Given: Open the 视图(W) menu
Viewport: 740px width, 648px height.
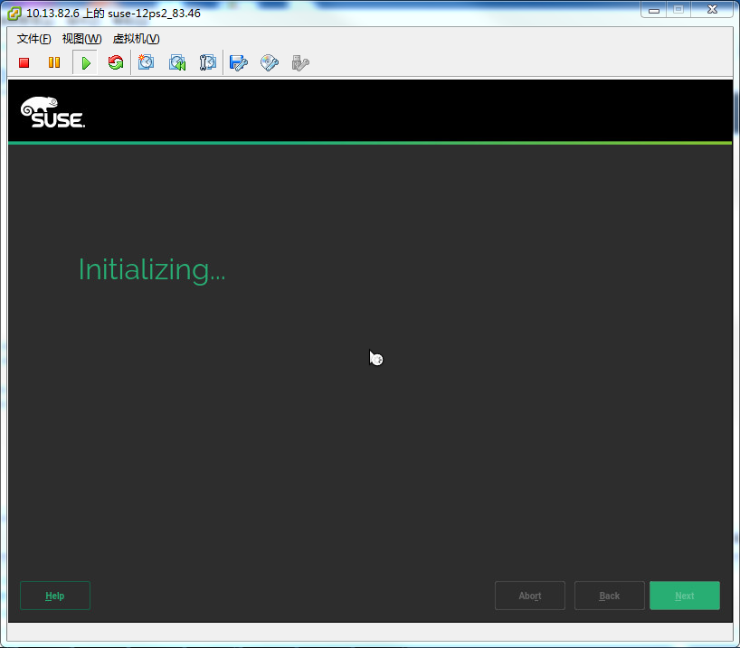Looking at the screenshot, I should click(x=81, y=39).
